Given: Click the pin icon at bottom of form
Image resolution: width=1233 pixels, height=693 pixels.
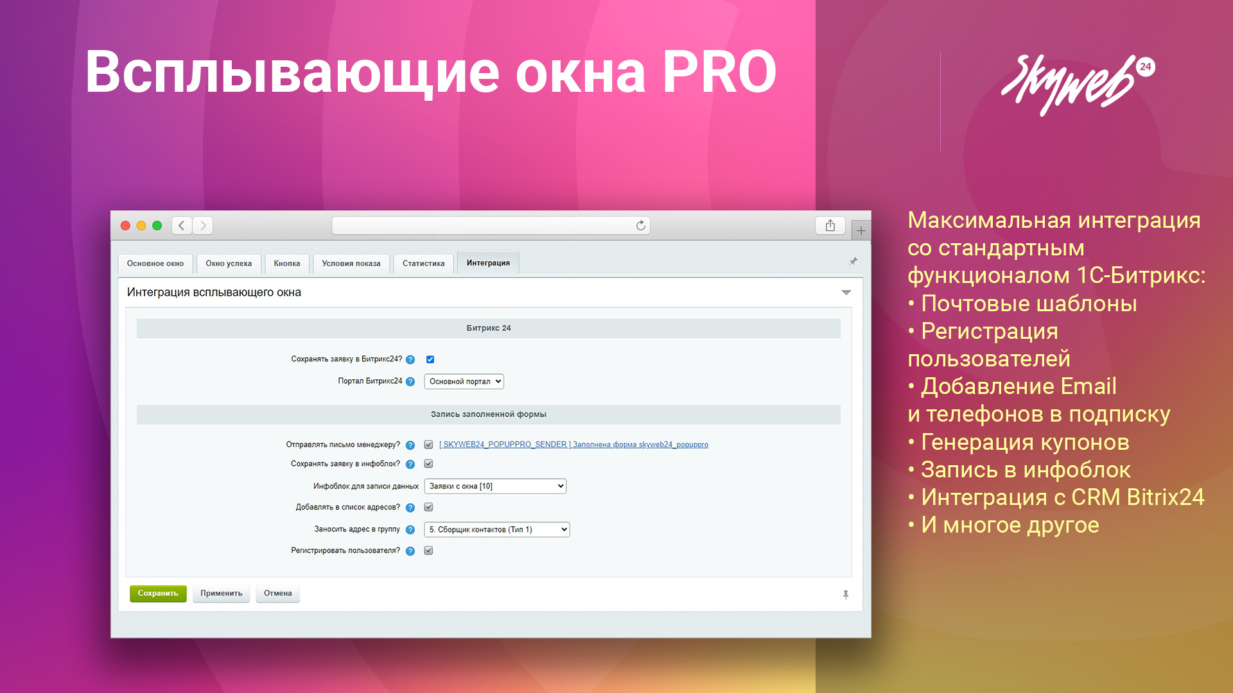Looking at the screenshot, I should point(846,595).
